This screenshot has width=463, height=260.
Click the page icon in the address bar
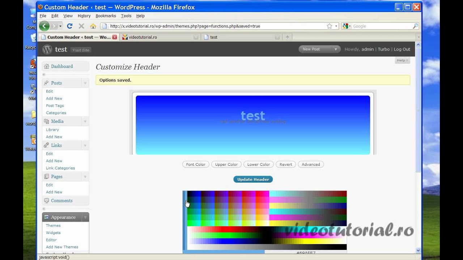pos(105,26)
